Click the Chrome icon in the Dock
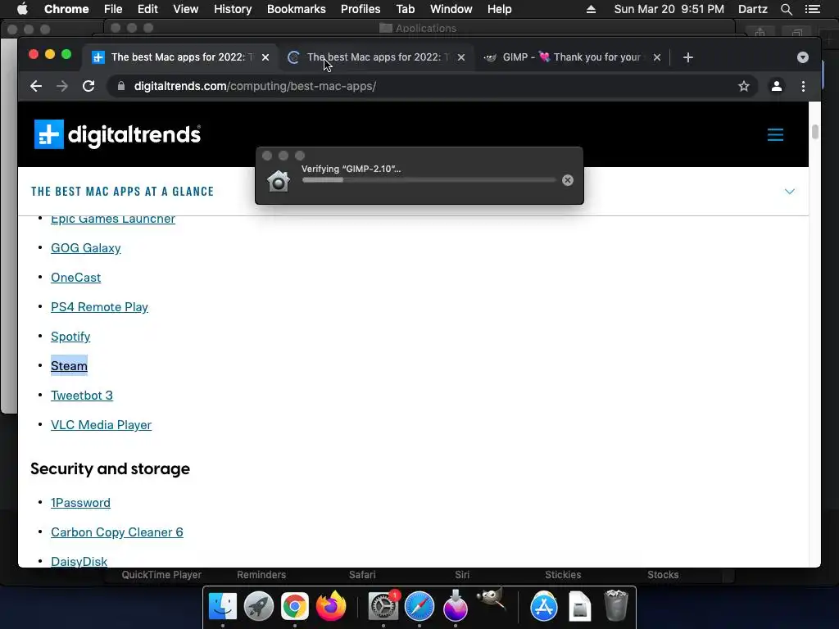 [294, 606]
